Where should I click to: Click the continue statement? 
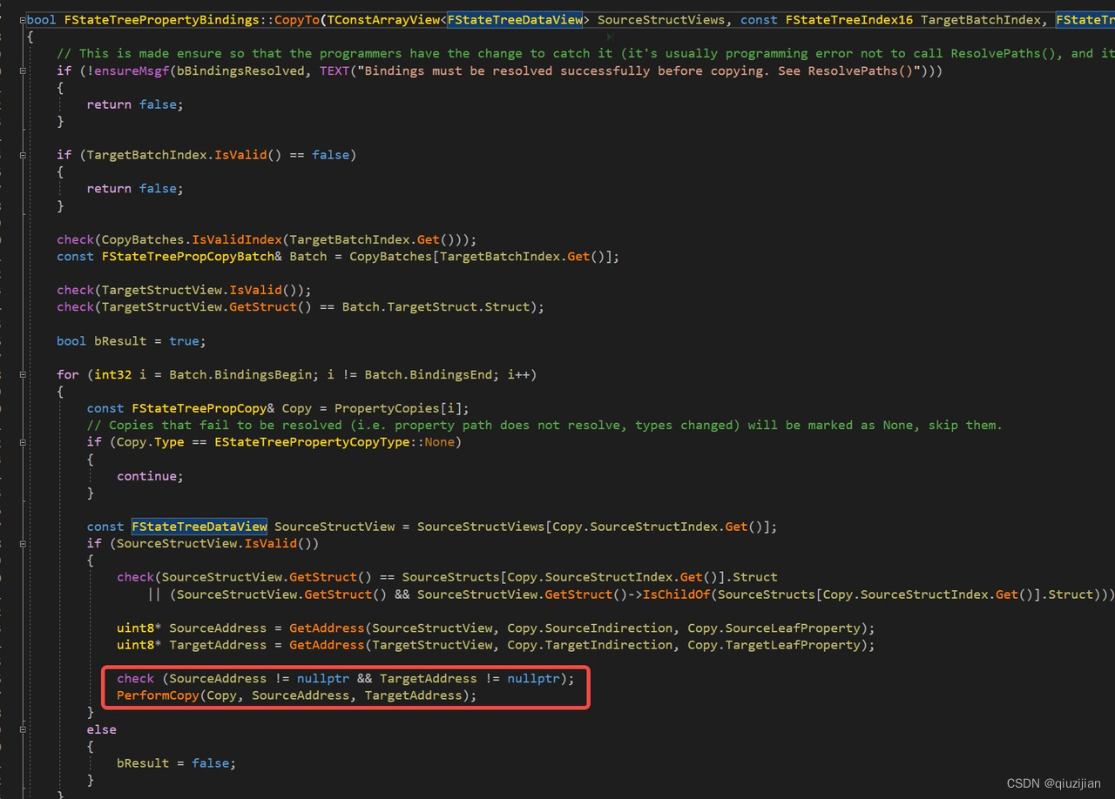pos(145,475)
